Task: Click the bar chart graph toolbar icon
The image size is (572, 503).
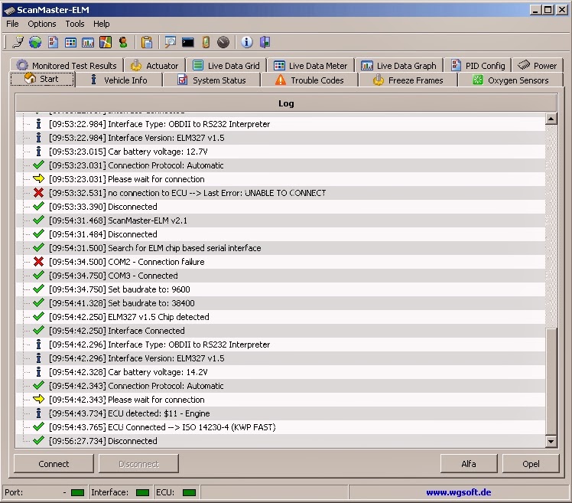Action: click(x=88, y=42)
